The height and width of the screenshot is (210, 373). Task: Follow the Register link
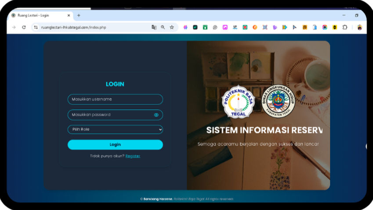(133, 156)
